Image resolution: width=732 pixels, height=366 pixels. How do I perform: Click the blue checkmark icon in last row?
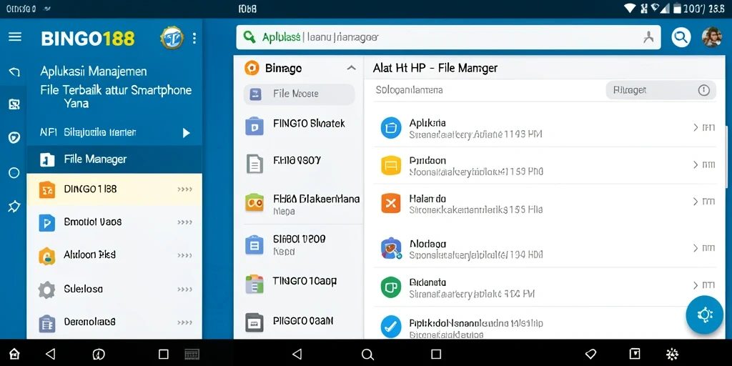[391, 326]
